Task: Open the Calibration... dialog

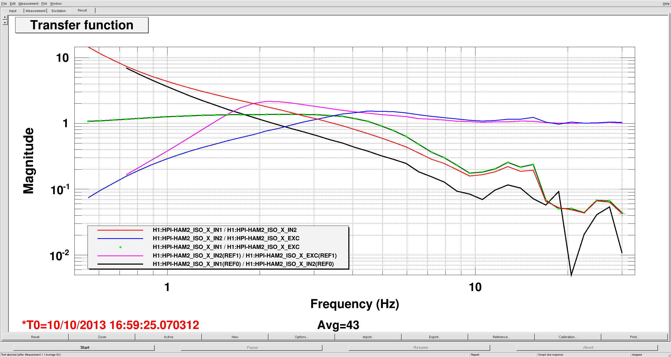Action: point(568,337)
